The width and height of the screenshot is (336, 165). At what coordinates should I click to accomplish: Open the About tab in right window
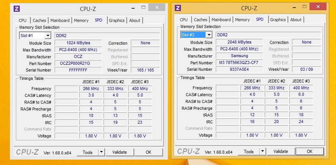point(296,20)
